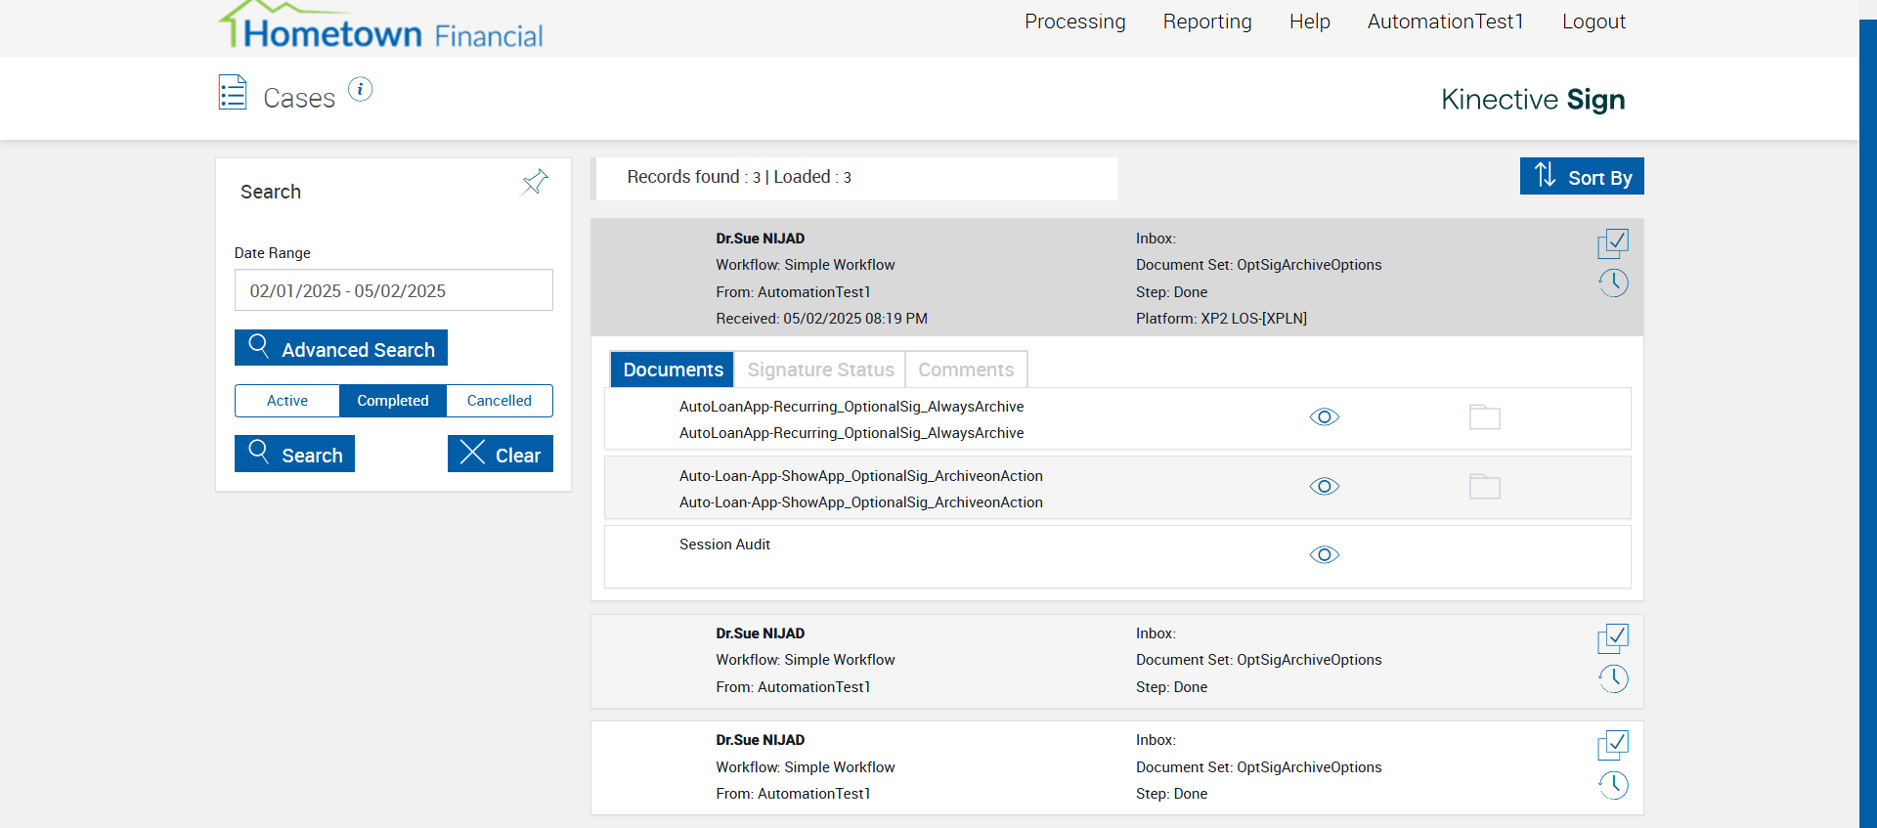Click the Cases list icon
Viewport: 1877px width, 828px height.
pos(233,93)
